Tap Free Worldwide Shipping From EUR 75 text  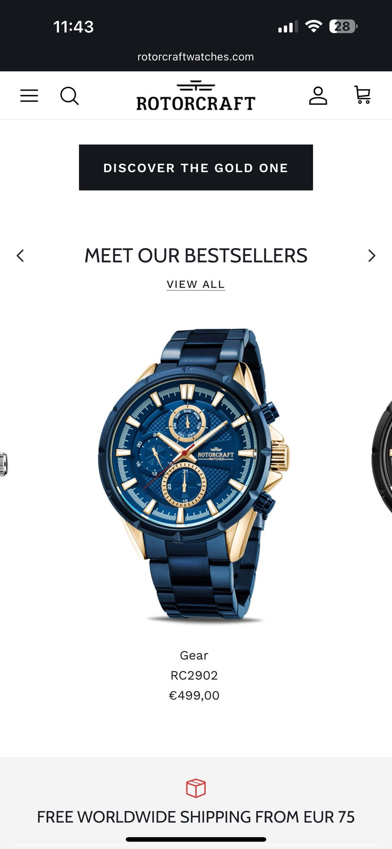[x=196, y=817]
